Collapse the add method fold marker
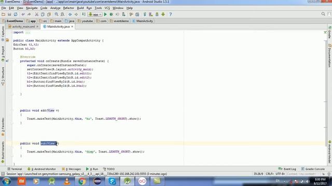The height and width of the screenshot is (186, 332). pos(12,111)
